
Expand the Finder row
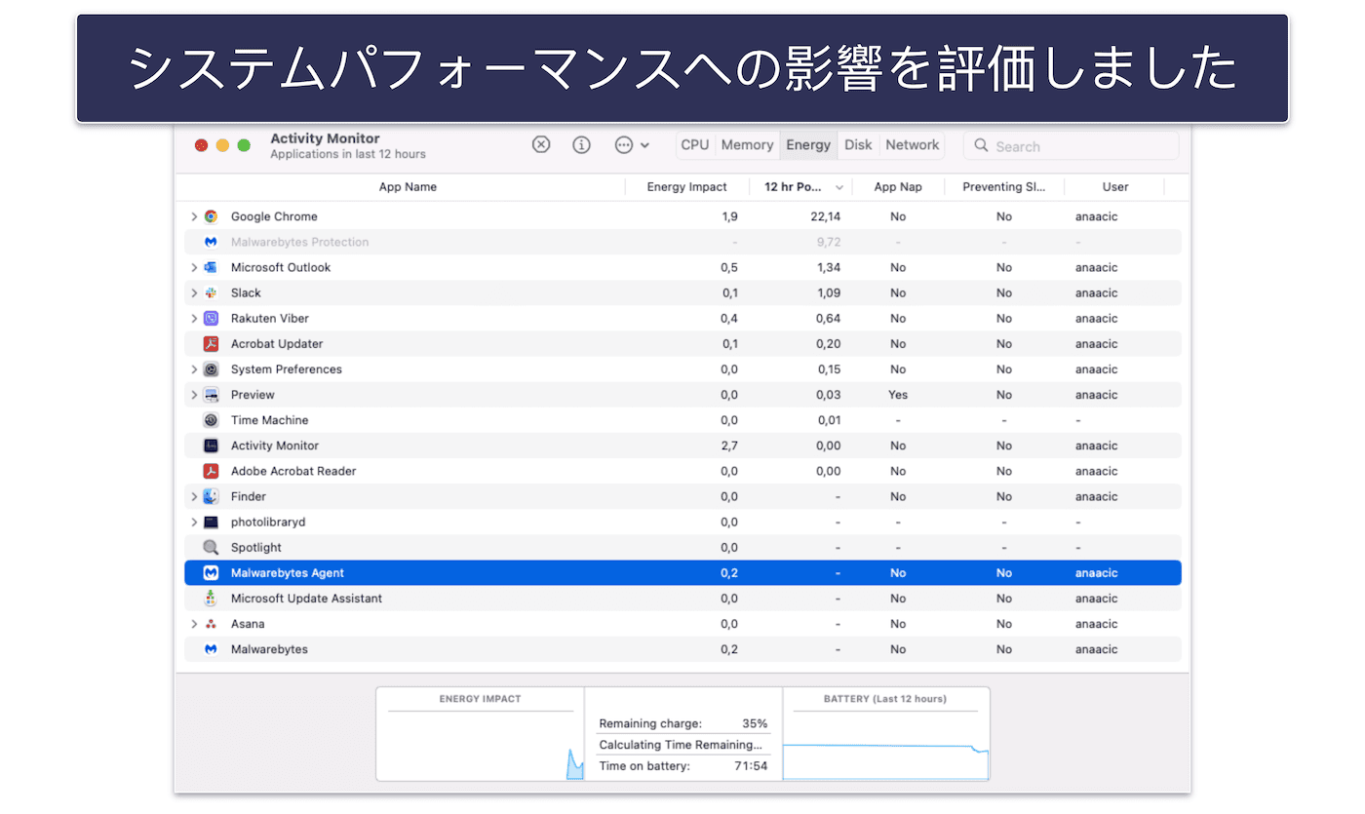tap(194, 496)
